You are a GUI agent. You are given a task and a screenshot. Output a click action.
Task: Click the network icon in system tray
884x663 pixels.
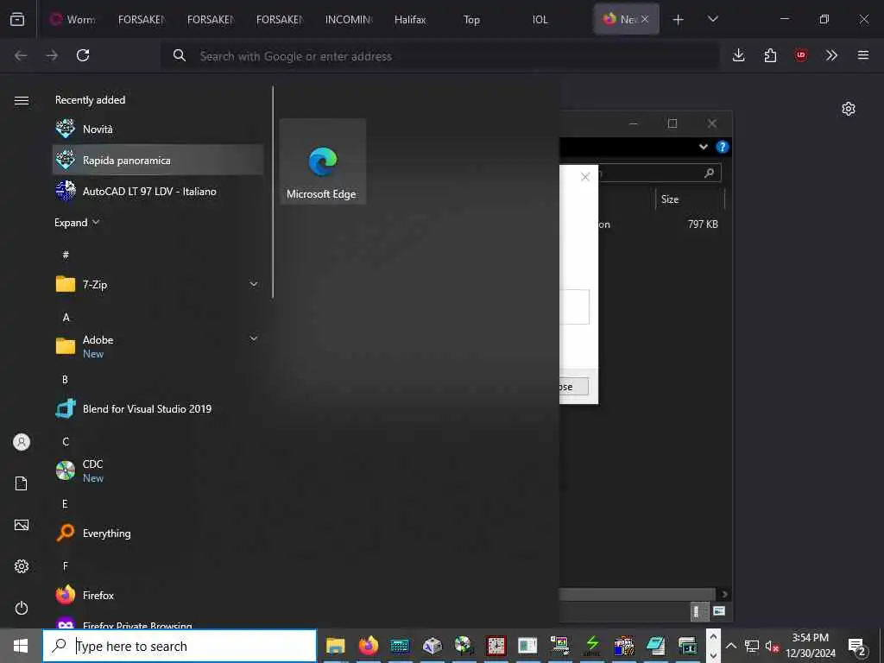(x=752, y=646)
